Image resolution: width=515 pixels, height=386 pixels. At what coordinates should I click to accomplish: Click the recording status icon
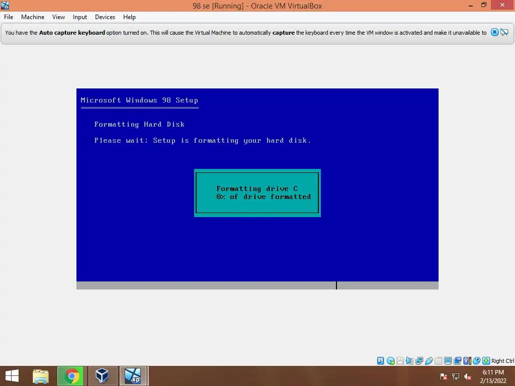pos(457,361)
